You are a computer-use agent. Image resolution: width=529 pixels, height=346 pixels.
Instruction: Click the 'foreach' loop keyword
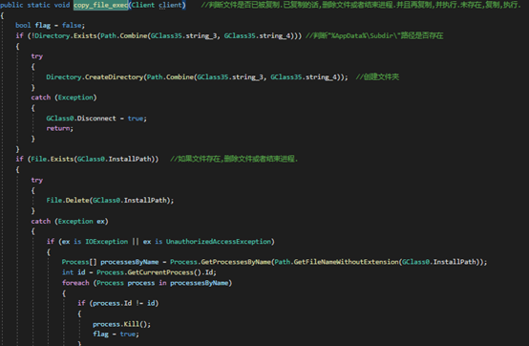pyautogui.click(x=75, y=283)
